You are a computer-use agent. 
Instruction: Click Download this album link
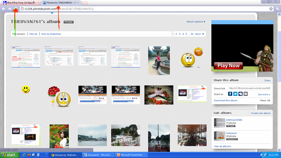(226, 100)
